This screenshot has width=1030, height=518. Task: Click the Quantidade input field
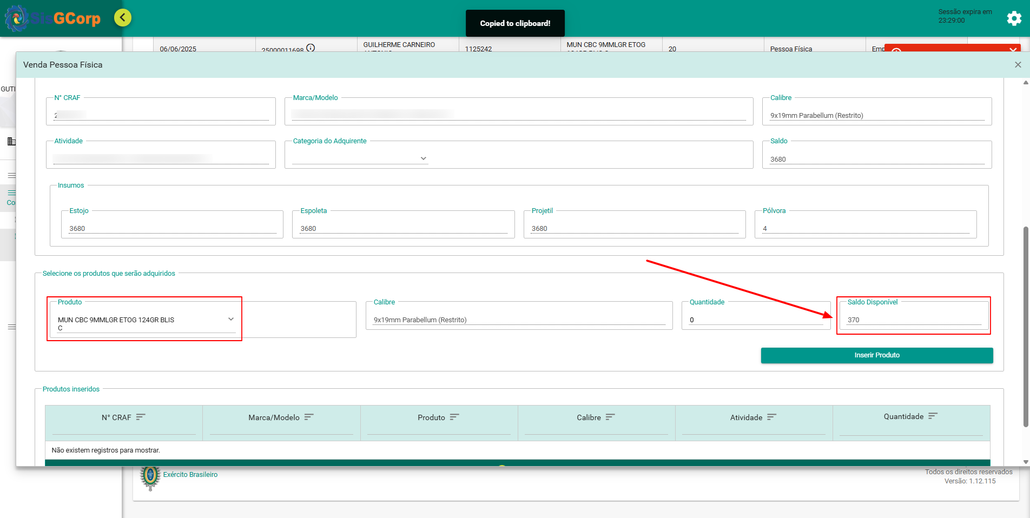(755, 320)
